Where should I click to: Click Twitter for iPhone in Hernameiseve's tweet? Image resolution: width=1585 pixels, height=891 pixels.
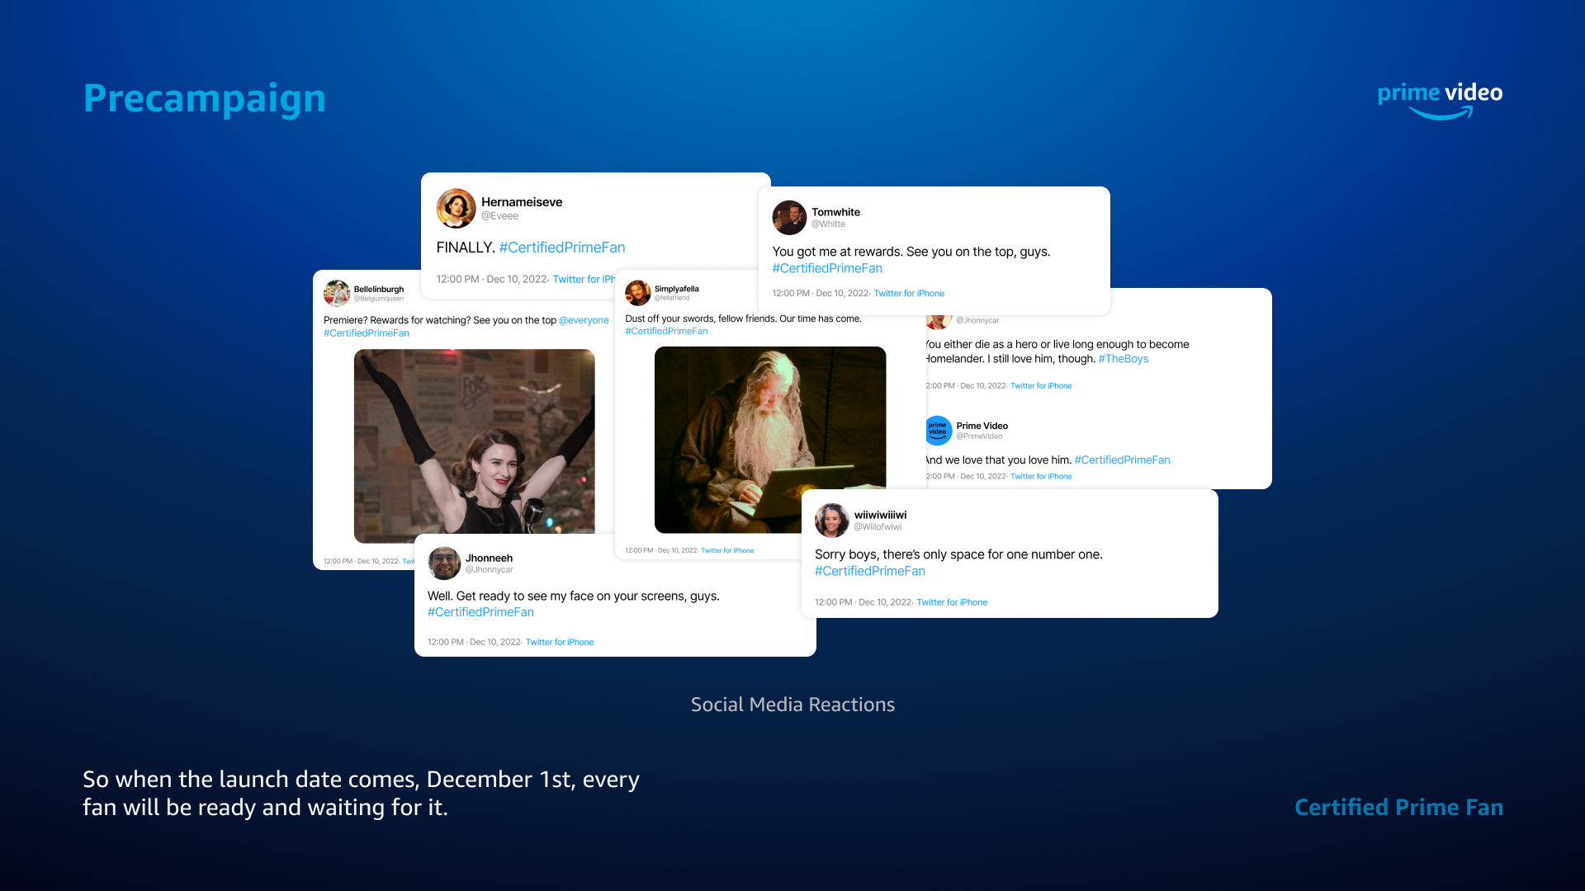tap(584, 280)
